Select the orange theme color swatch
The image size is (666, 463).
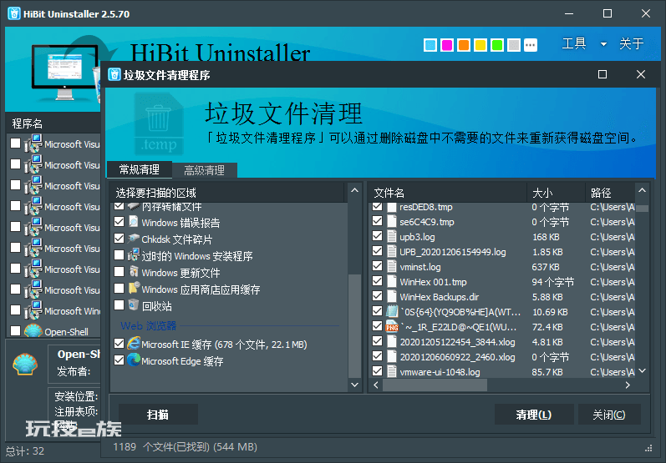point(464,44)
